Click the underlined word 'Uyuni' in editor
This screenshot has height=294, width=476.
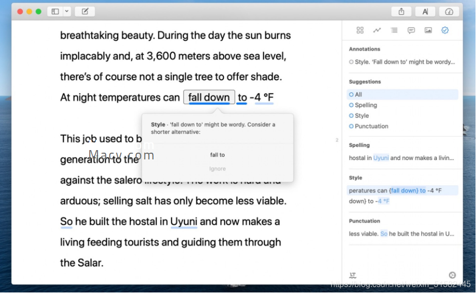point(184,221)
